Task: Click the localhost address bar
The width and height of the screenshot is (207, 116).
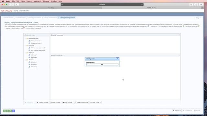Action: (x=102, y=5)
